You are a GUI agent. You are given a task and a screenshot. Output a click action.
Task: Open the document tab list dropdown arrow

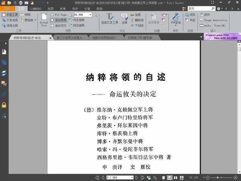click(x=201, y=37)
